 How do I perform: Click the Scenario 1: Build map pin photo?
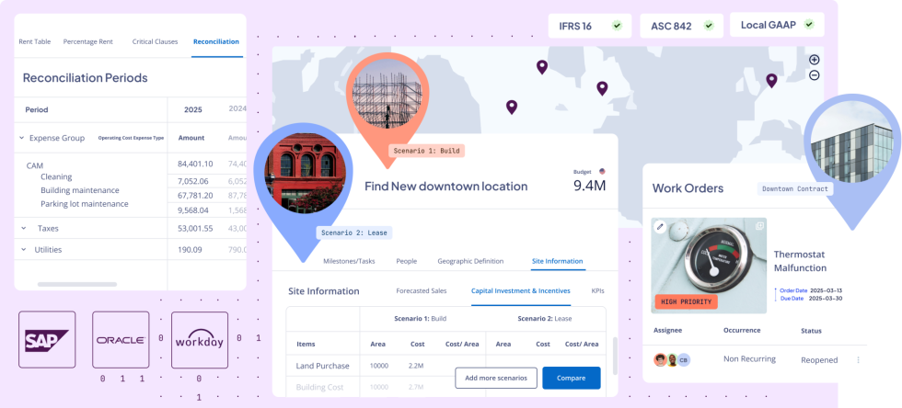pyautogui.click(x=387, y=94)
